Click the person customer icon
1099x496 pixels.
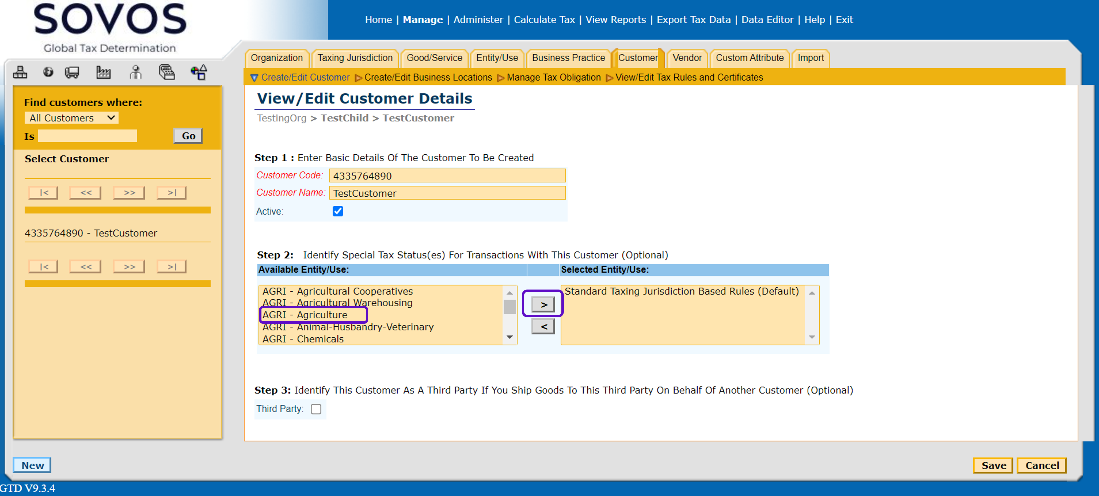(x=136, y=72)
